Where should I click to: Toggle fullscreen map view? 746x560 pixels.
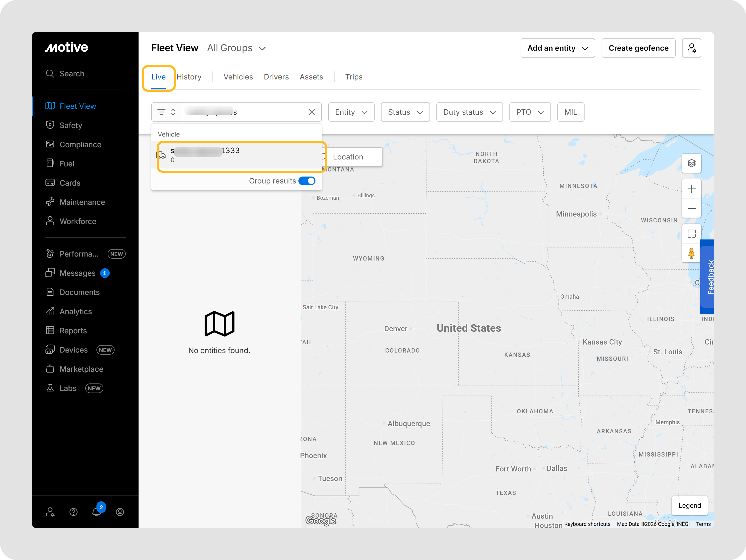coord(692,234)
